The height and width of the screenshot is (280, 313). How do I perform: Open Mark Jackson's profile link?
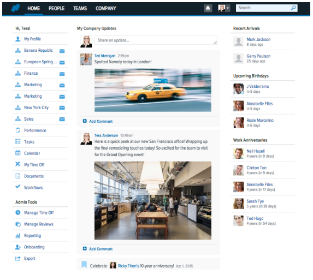point(258,39)
